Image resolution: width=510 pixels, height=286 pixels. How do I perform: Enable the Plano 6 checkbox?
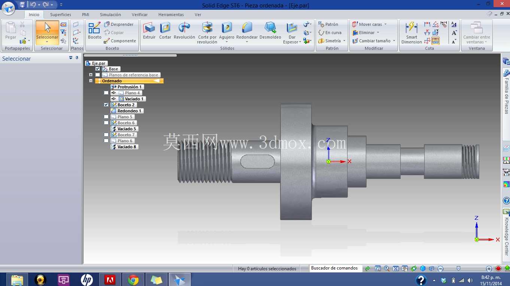(x=106, y=141)
